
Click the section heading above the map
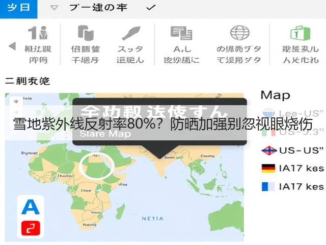[28, 81]
